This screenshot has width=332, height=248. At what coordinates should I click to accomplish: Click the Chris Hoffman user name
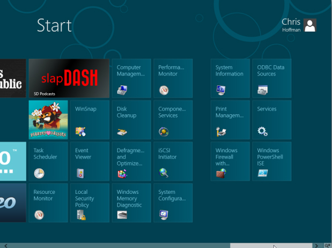click(x=291, y=25)
